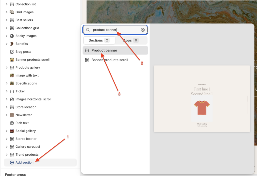Click the Specifications section icon
257x176 pixels.
[x=12, y=83]
